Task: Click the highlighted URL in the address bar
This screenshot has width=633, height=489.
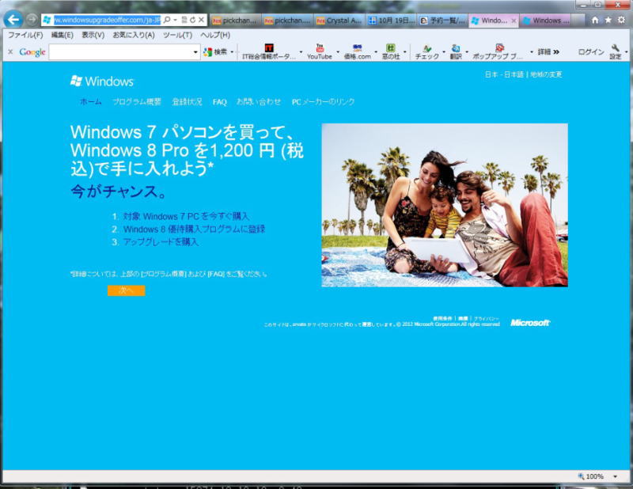Action: coord(108,19)
